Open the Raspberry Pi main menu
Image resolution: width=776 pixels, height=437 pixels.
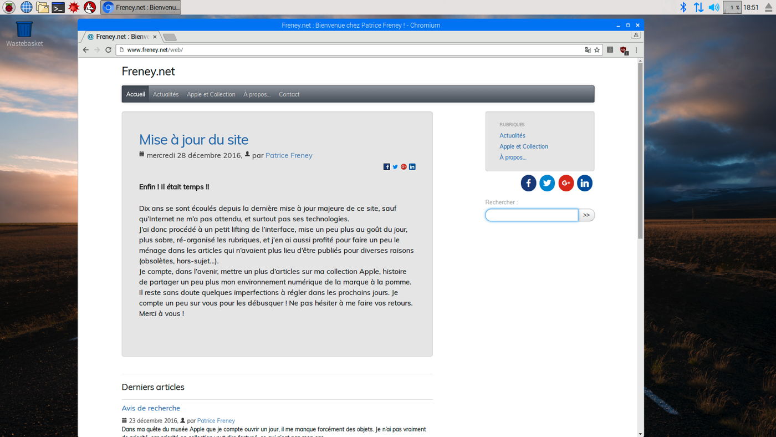(x=9, y=7)
